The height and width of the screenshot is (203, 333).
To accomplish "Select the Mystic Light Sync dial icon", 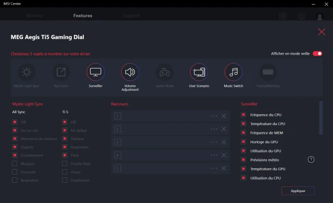I will pyautogui.click(x=27, y=72).
